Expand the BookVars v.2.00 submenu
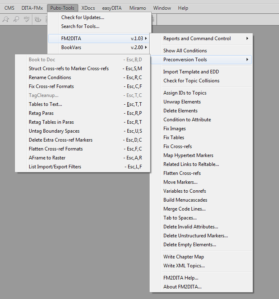The width and height of the screenshot is (279, 299). pos(99,47)
